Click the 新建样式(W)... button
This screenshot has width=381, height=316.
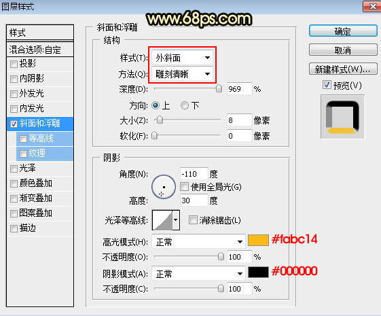click(x=343, y=69)
